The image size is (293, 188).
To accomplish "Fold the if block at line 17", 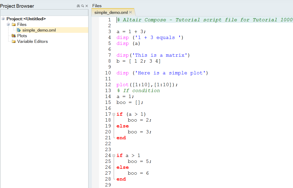I will pos(114,114).
